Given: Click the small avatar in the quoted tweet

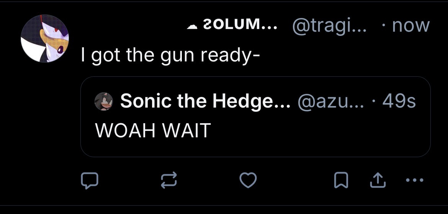Looking at the screenshot, I should tap(104, 101).
